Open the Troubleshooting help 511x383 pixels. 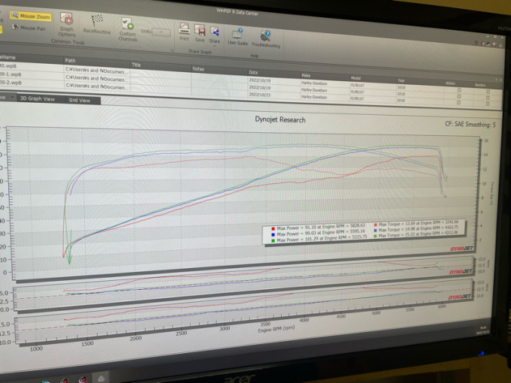coord(265,39)
